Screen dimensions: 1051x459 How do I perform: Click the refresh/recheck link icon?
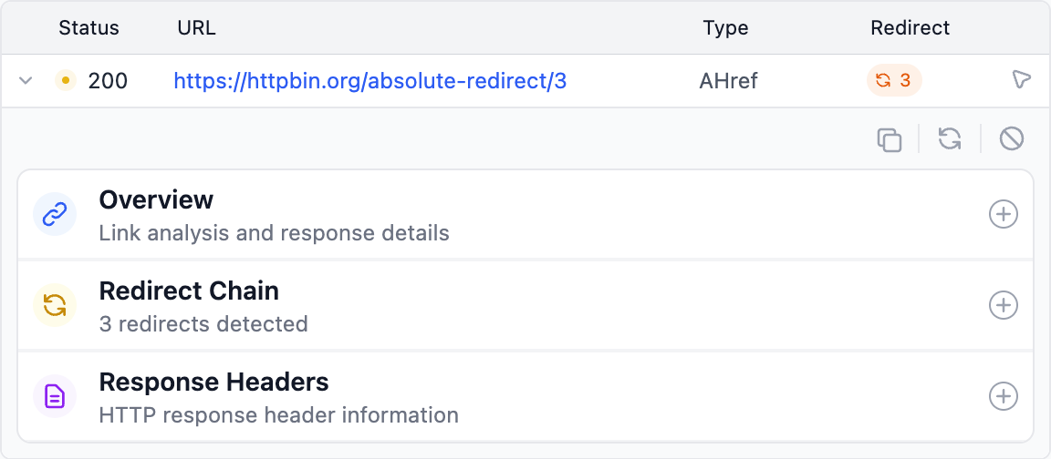pos(950,139)
